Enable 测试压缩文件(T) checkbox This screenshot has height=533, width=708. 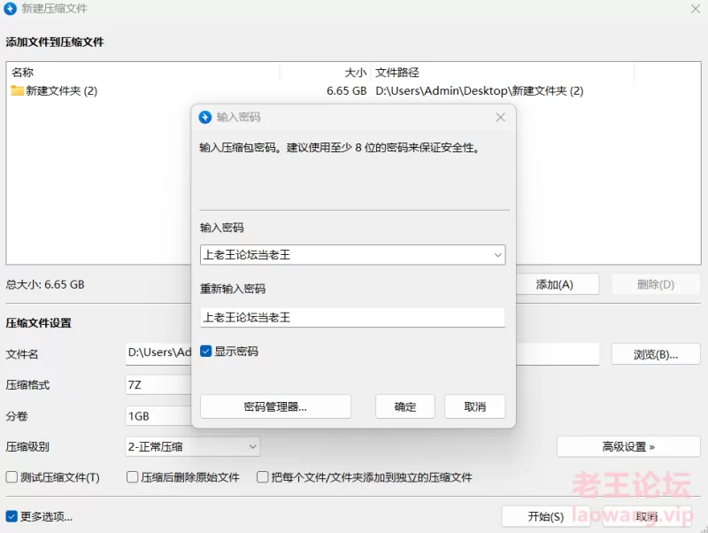coord(12,477)
